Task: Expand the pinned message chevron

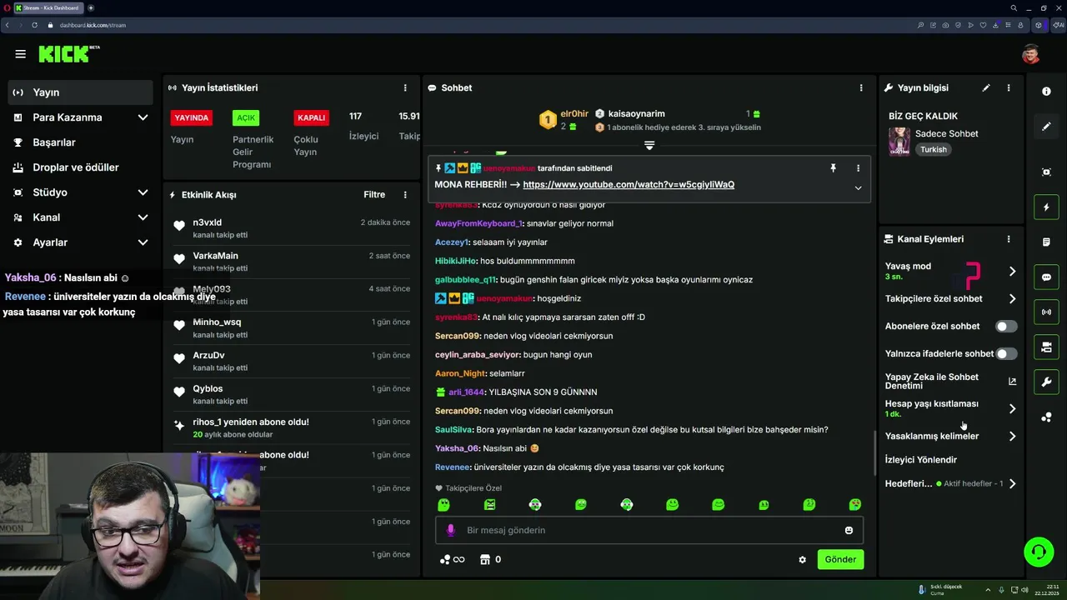Action: (x=858, y=188)
